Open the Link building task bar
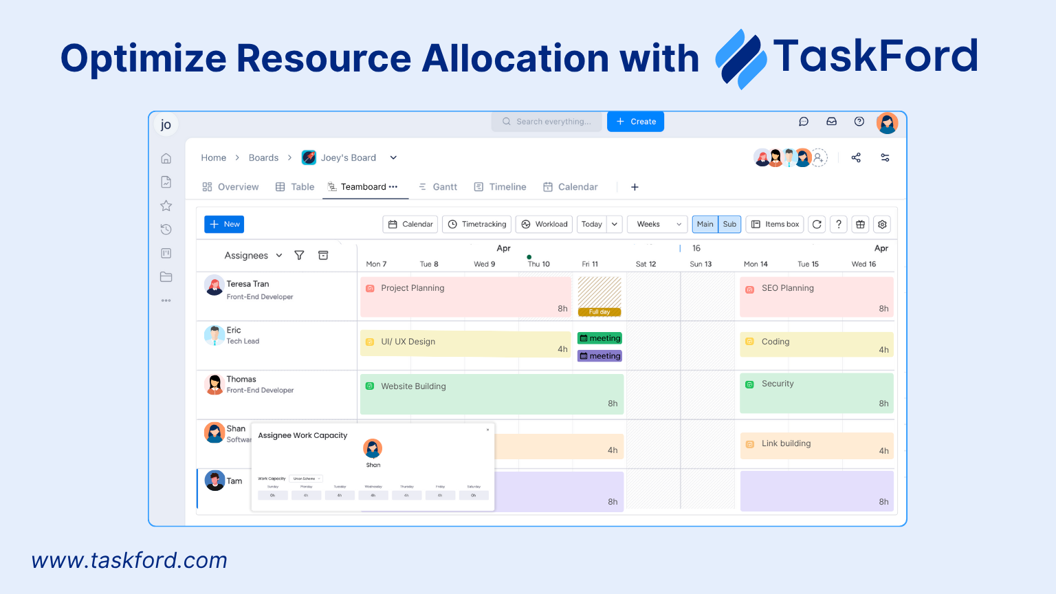This screenshot has width=1056, height=594. pyautogui.click(x=817, y=445)
